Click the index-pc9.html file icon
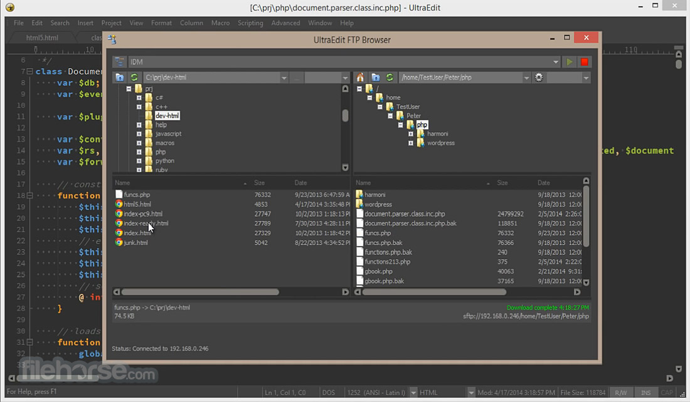The image size is (690, 402). click(x=119, y=214)
